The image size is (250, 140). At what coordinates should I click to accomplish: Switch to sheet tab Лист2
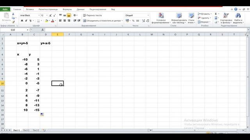pyautogui.click(x=26, y=130)
